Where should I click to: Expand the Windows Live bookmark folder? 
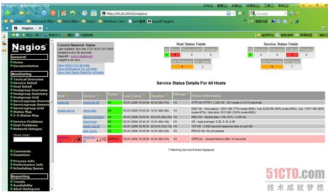pyautogui.click(x=112, y=21)
